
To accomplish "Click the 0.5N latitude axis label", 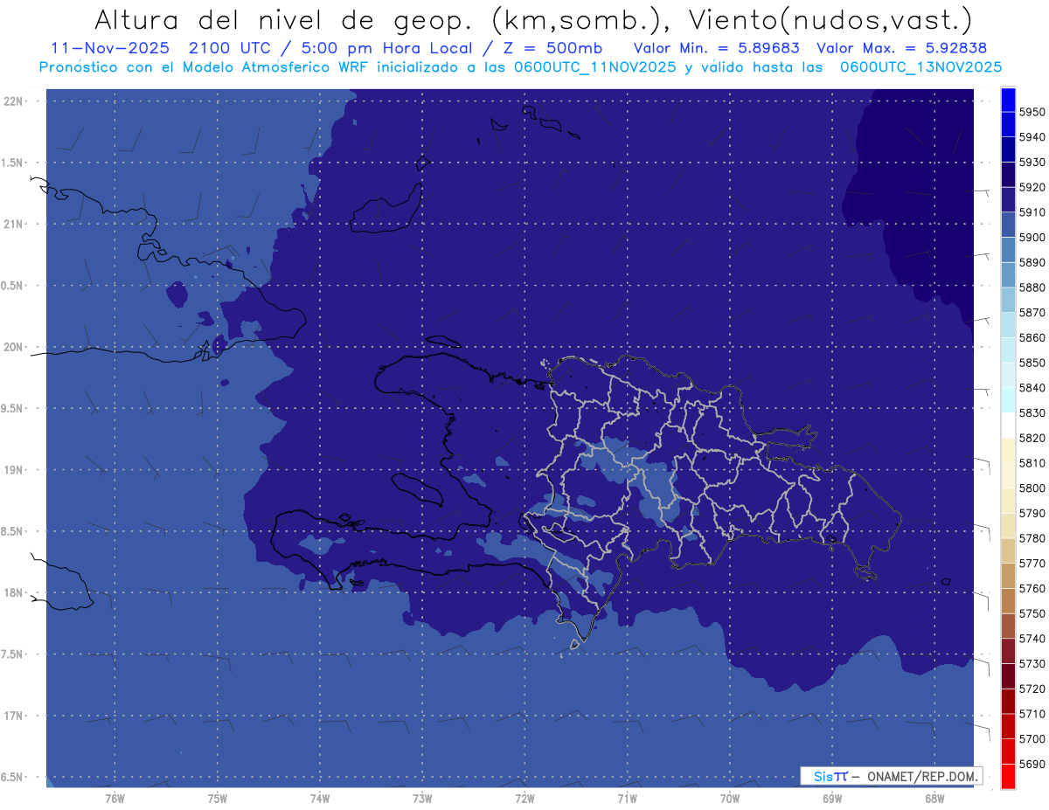I will [x=12, y=286].
